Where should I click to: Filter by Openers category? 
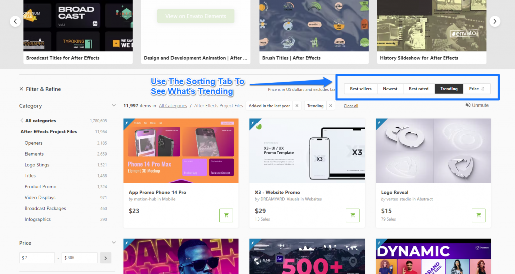[x=34, y=143]
